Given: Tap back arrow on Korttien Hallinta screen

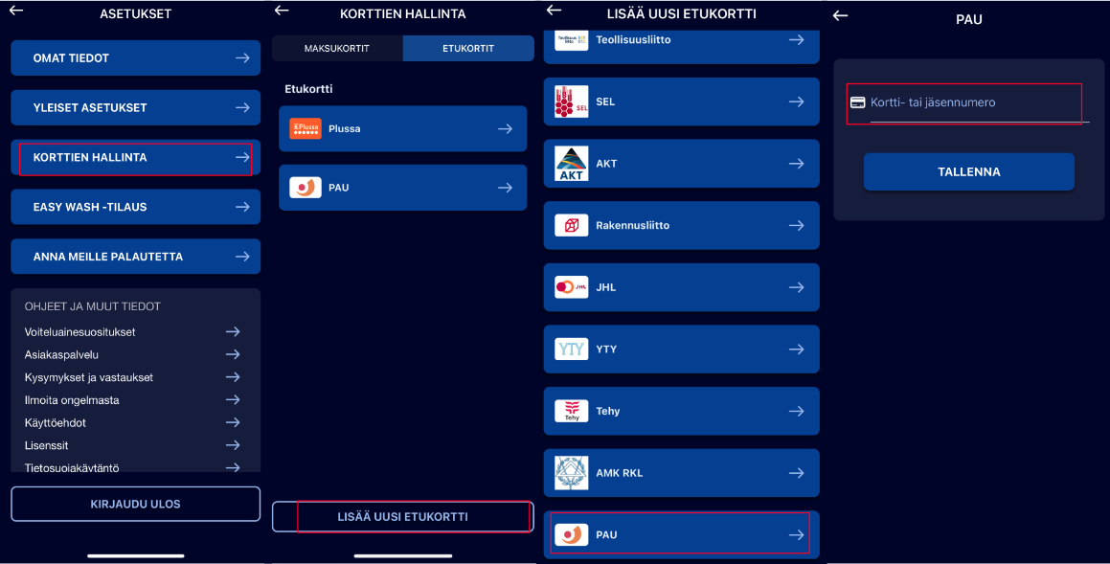Looking at the screenshot, I should coord(282,10).
